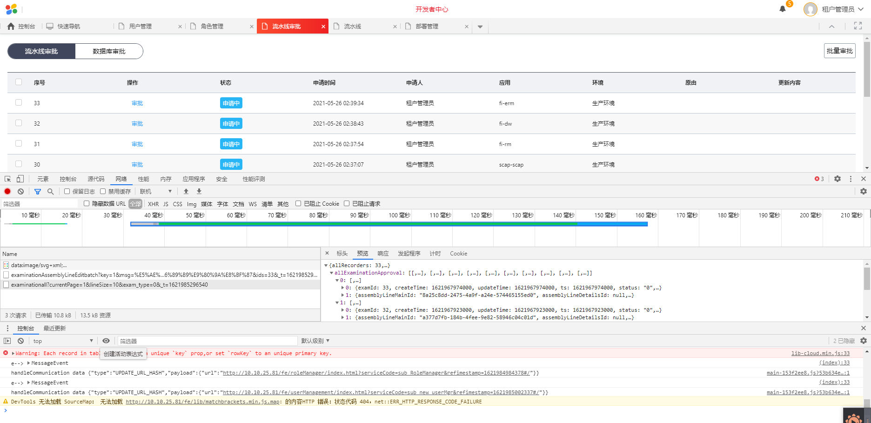Click the import HAR upload arrow
This screenshot has width=871, height=423.
pyautogui.click(x=186, y=191)
